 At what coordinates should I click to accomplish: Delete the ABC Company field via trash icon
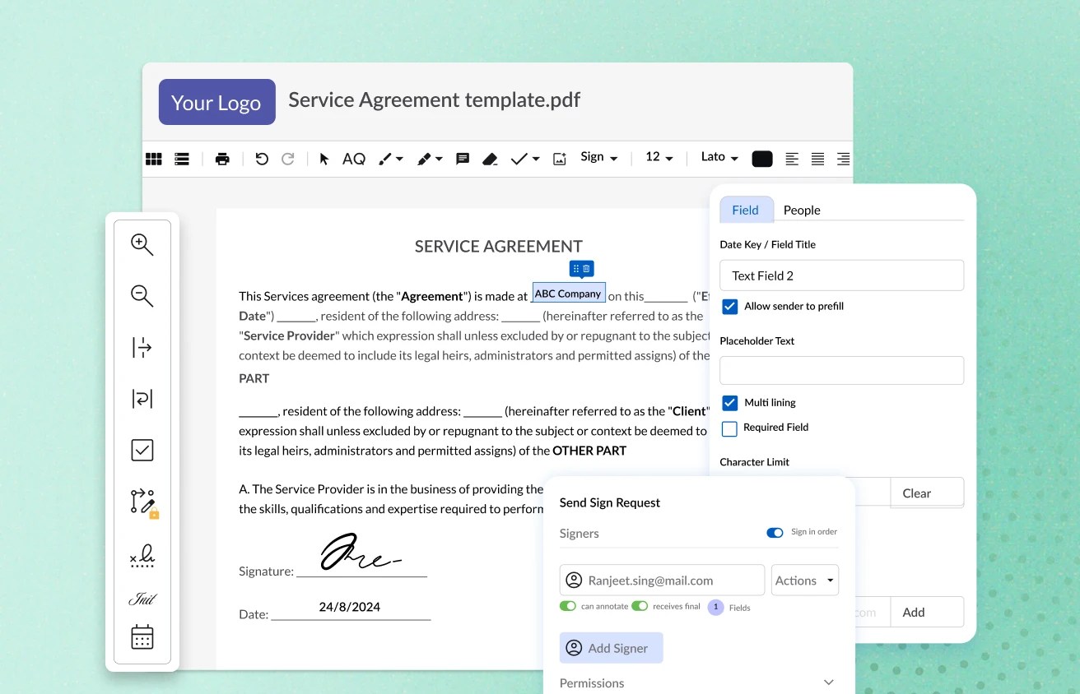pos(586,269)
